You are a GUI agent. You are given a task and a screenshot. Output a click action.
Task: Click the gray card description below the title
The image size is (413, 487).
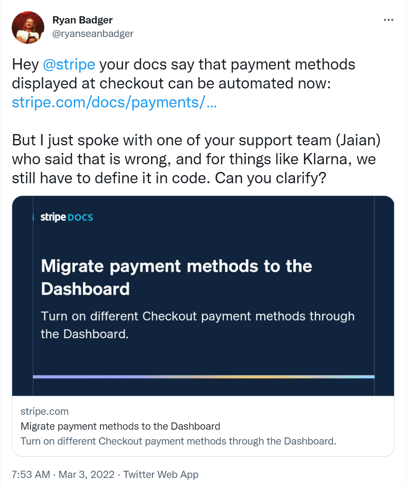click(178, 441)
